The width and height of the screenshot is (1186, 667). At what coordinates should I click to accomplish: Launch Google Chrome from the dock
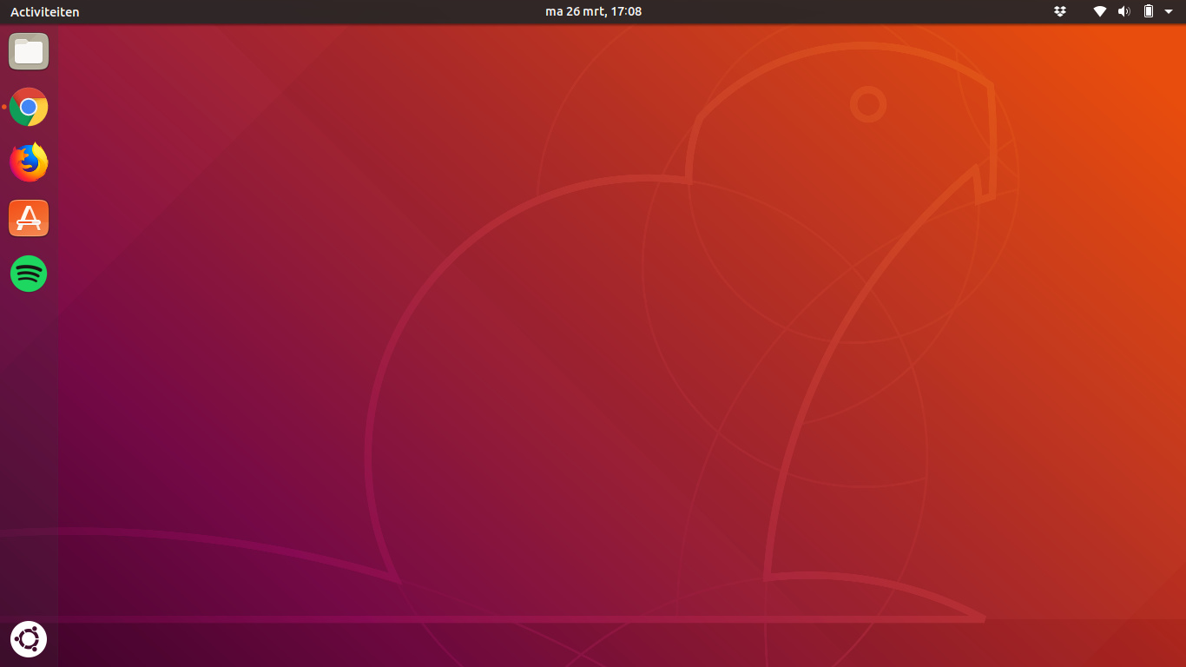pyautogui.click(x=29, y=107)
